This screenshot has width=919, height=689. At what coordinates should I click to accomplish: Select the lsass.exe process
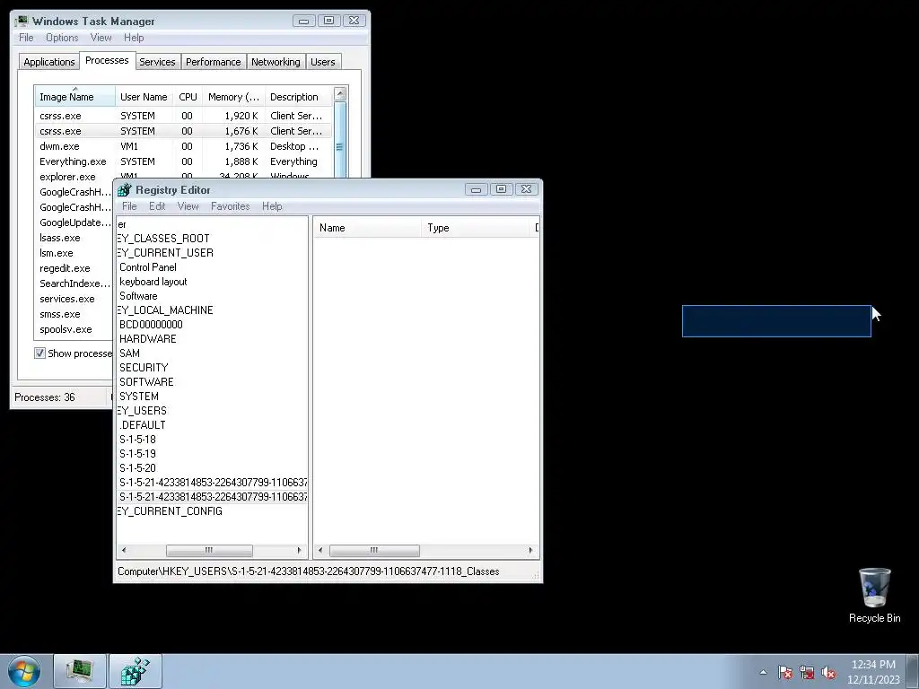coord(60,238)
